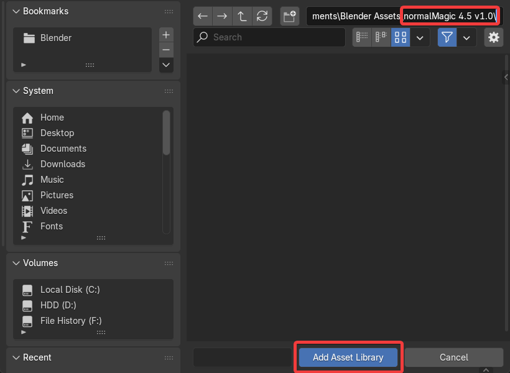Select Local Disk (C:) volume
The height and width of the screenshot is (373, 510).
tap(70, 290)
